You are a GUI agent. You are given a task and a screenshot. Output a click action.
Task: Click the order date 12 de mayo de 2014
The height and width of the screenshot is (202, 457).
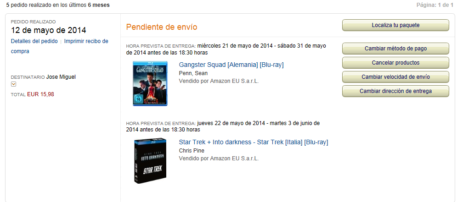(48, 30)
